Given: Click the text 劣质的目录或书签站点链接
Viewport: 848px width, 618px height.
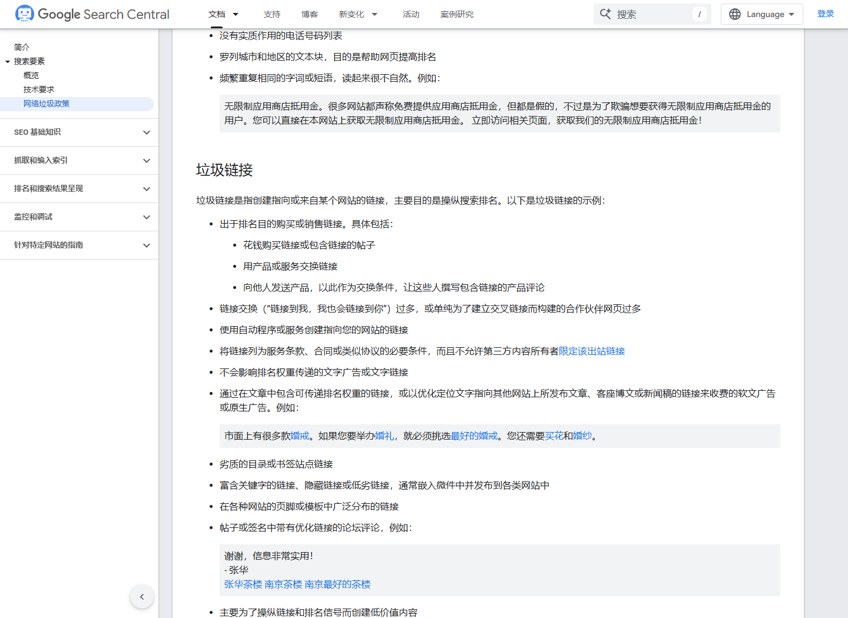Looking at the screenshot, I should pyautogui.click(x=276, y=464).
